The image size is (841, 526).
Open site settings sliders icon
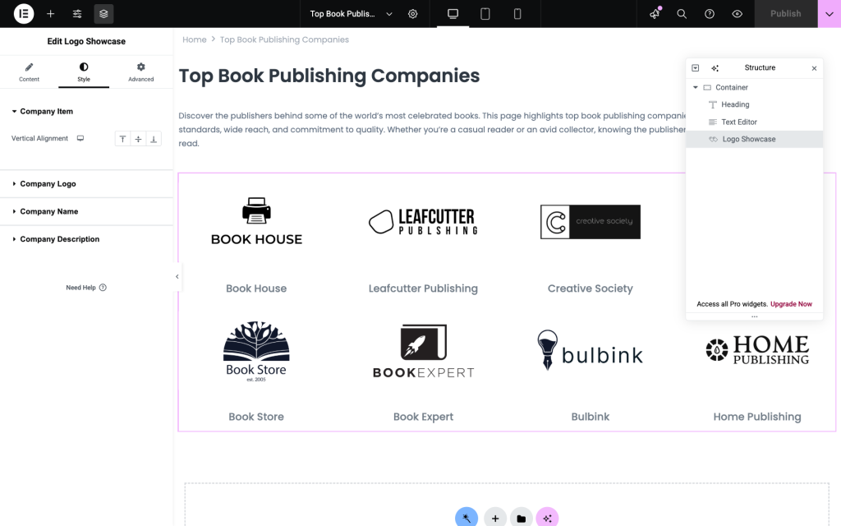(77, 13)
